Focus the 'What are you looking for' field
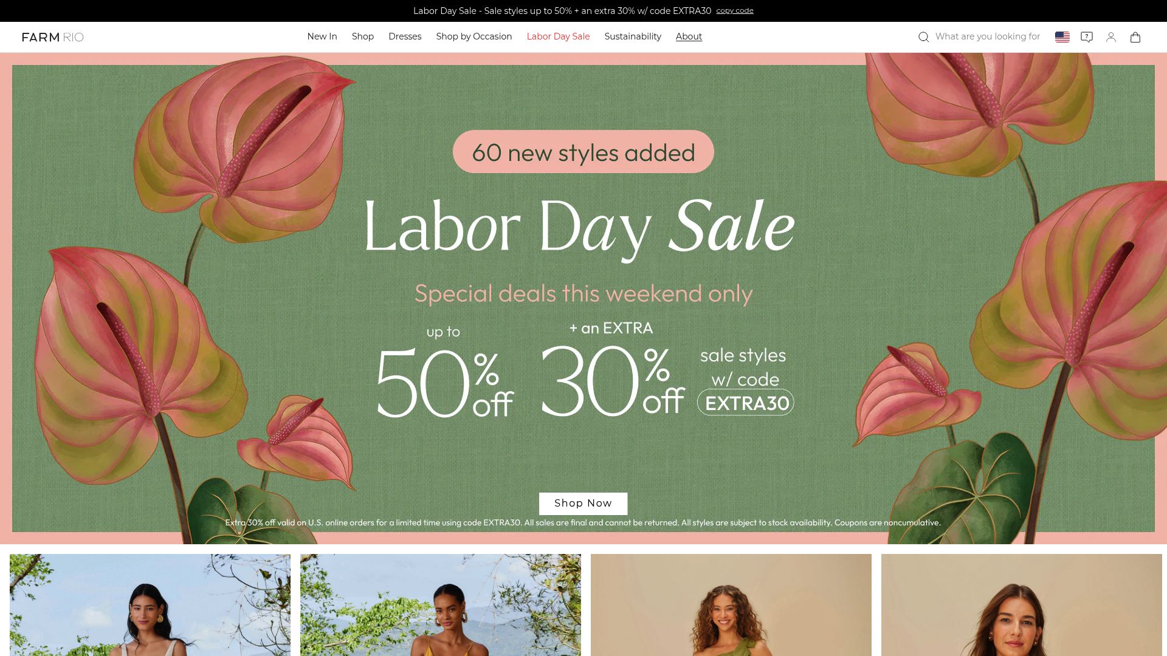Screen dimensions: 1167x656 click(988, 36)
